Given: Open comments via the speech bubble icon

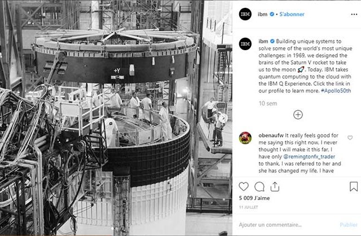Looking at the screenshot, I should [x=259, y=186].
